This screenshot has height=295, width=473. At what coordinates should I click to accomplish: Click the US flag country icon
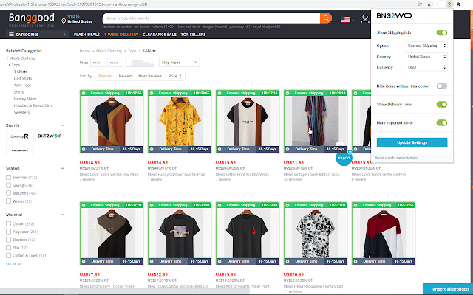(x=345, y=20)
